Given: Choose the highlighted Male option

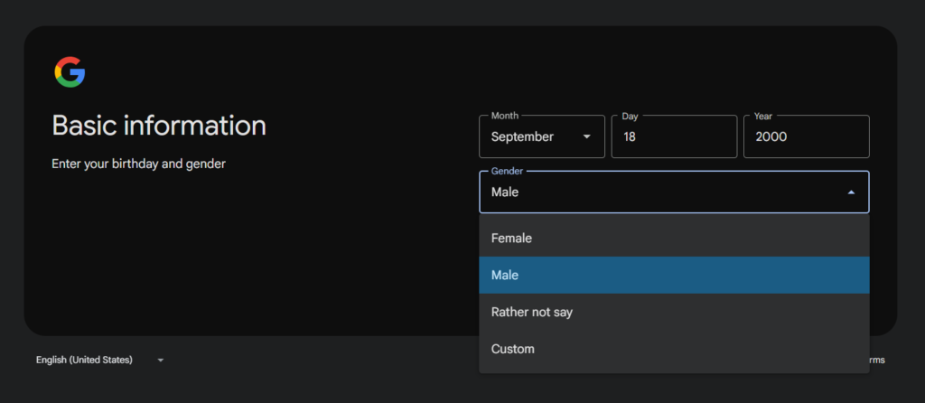Looking at the screenshot, I should (505, 275).
